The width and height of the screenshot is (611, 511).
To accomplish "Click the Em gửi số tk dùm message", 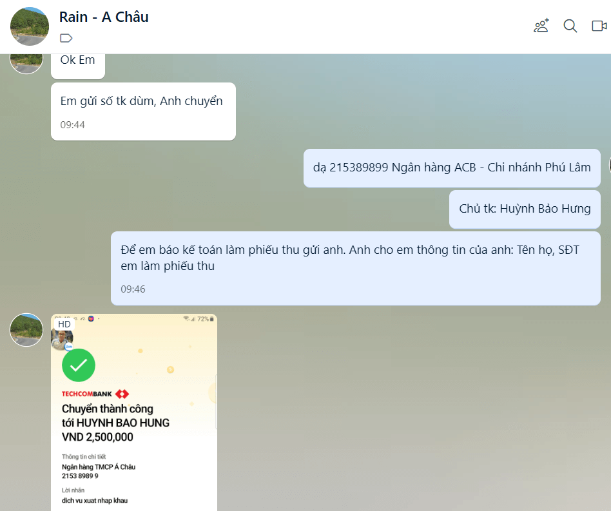I will click(x=143, y=111).
